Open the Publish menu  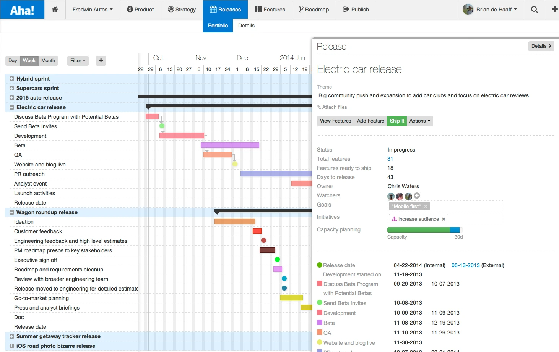[356, 10]
